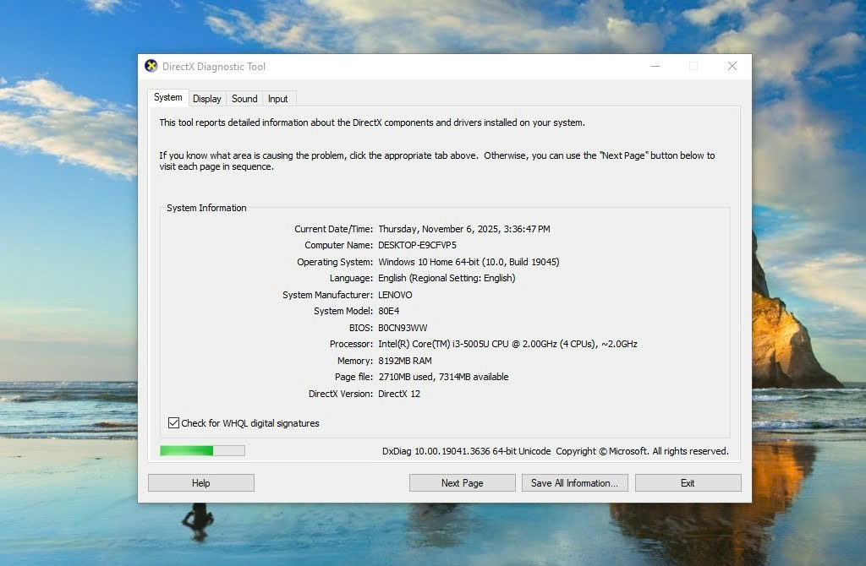Minimize the DirectX Diagnostic Tool window
Image resolution: width=866 pixels, height=566 pixels.
tap(655, 67)
